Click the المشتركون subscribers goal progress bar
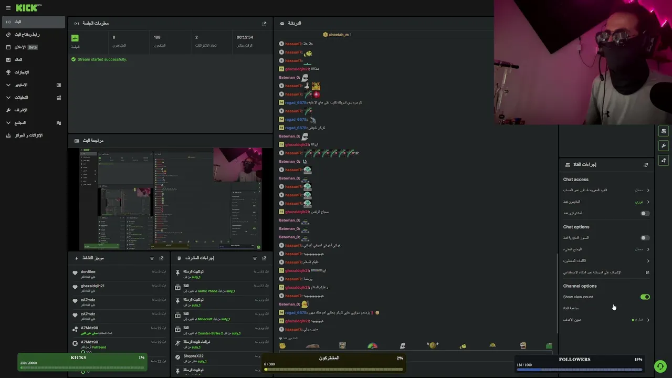The image size is (672, 378). coord(333,363)
